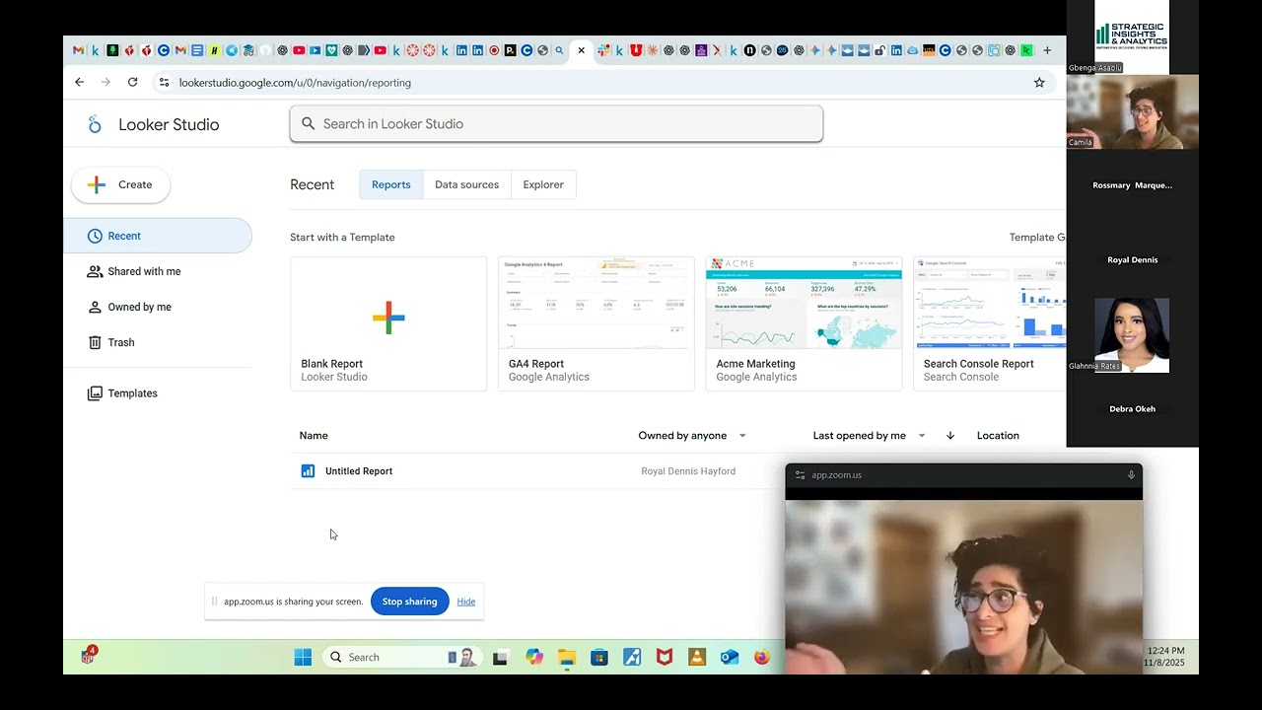Launch VLC media player from the taskbar
Screen dimensions: 1262x710
tap(697, 657)
